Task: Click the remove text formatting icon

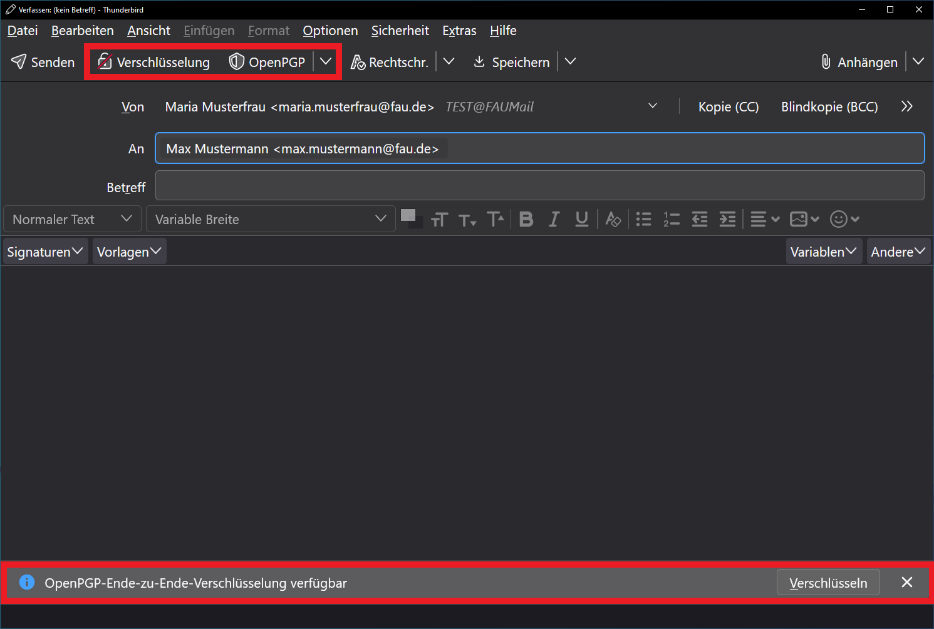Action: pos(613,219)
